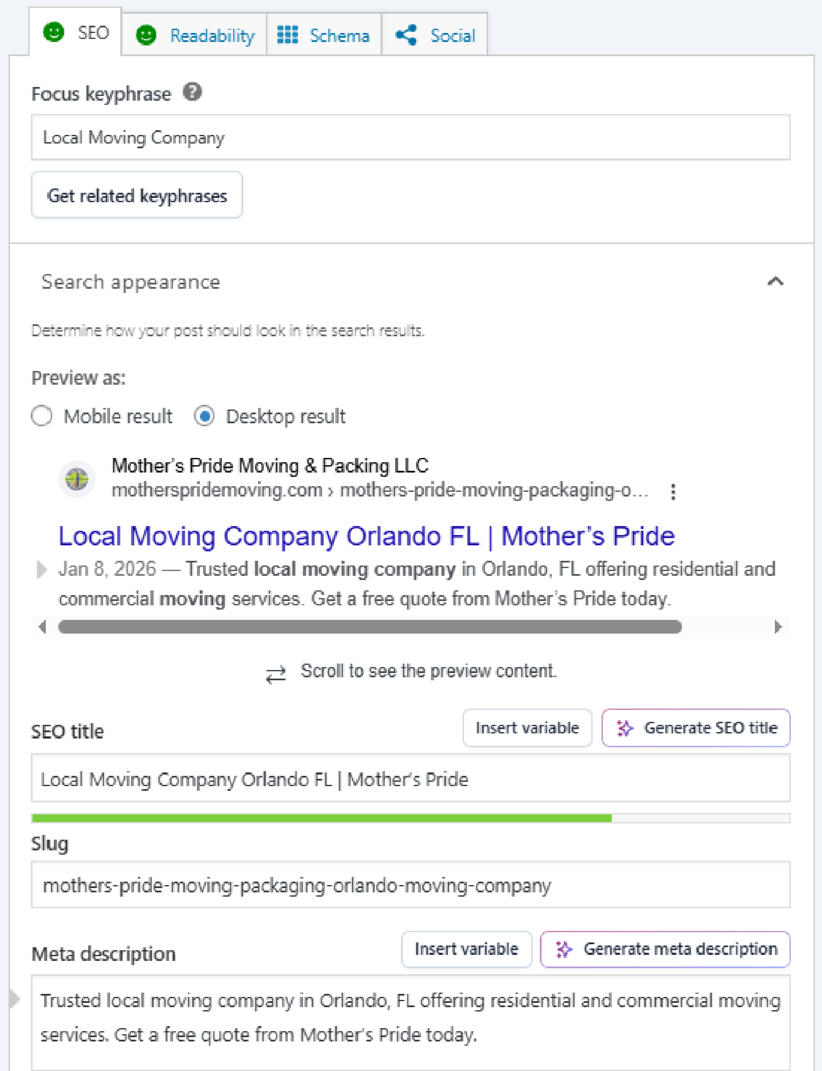Screen dimensions: 822x1071
Task: Click the sparkle icon on Generate SEO title
Action: click(x=625, y=728)
